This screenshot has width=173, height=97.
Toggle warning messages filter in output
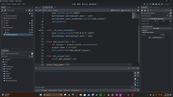click(137, 85)
